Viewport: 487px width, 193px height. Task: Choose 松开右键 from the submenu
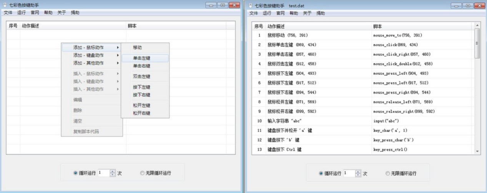145,113
